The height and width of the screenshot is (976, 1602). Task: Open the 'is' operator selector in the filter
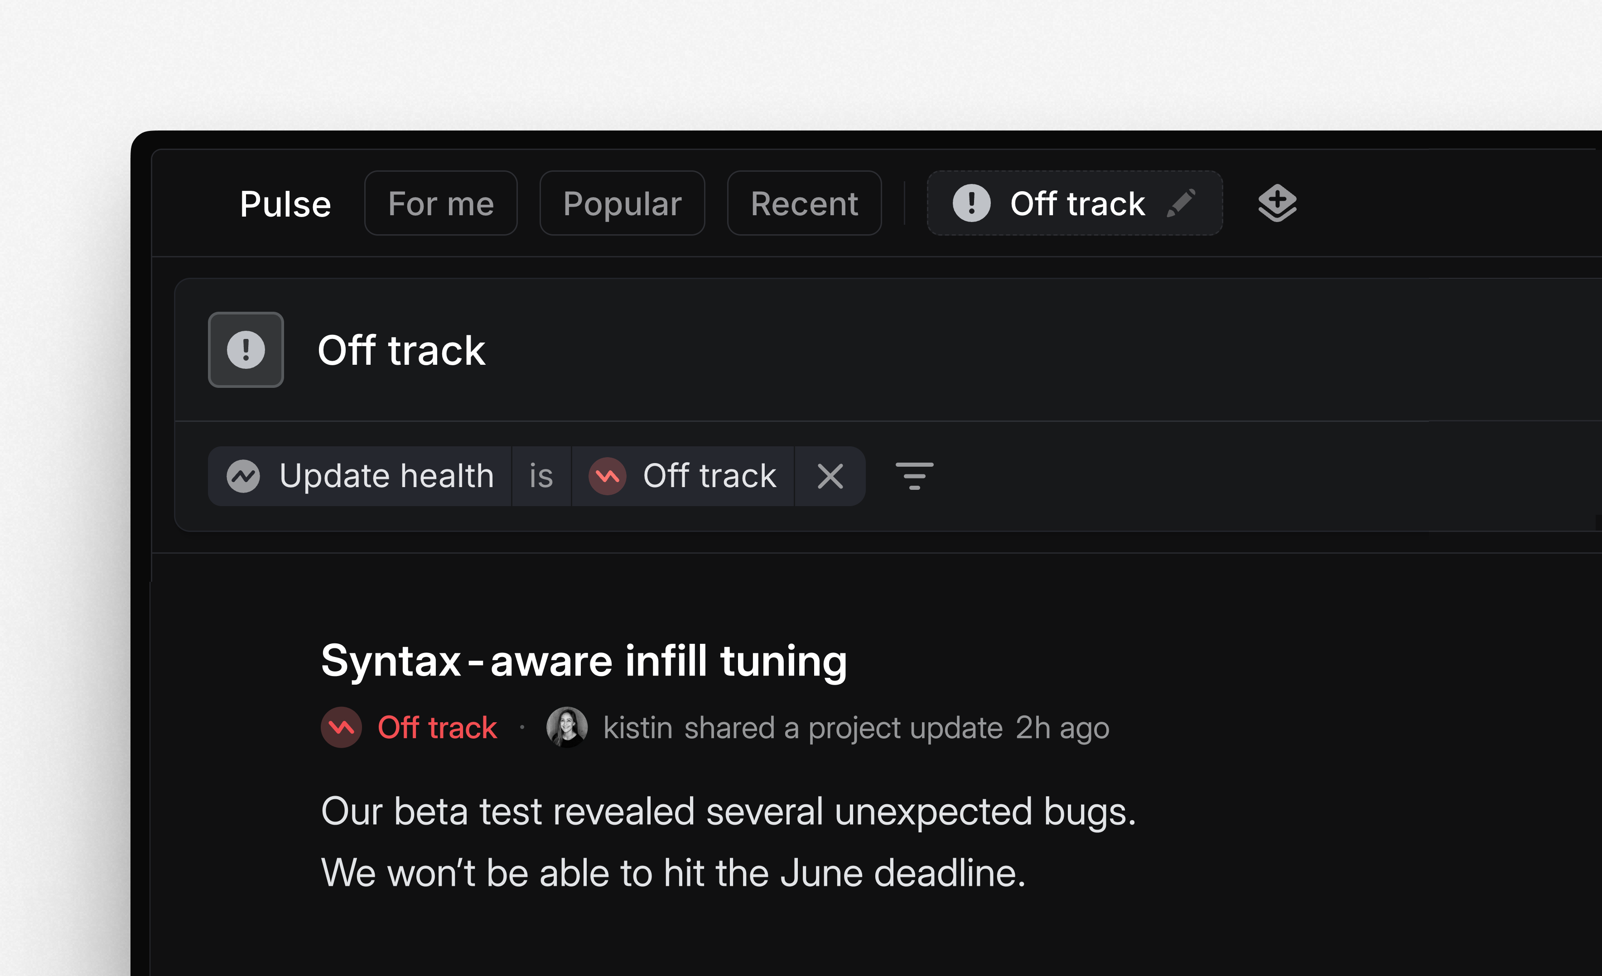(x=540, y=476)
